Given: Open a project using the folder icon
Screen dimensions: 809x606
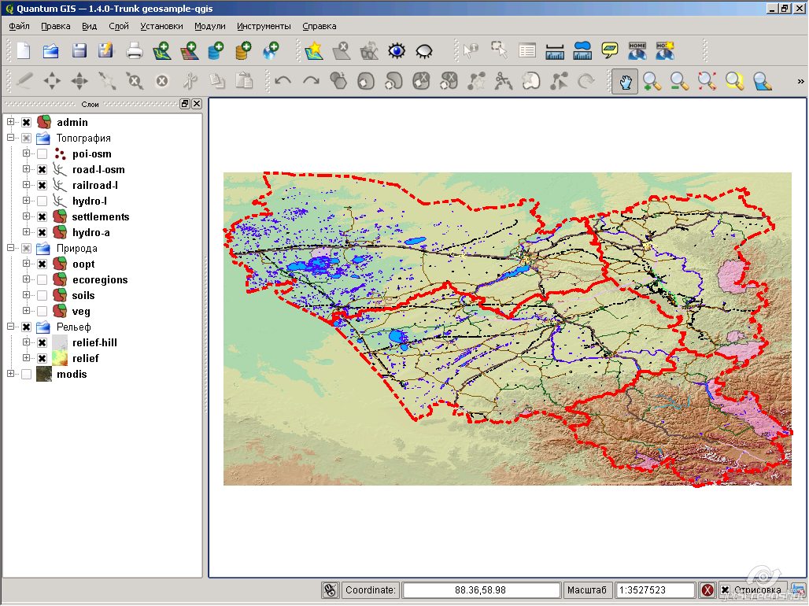Looking at the screenshot, I should [50, 50].
